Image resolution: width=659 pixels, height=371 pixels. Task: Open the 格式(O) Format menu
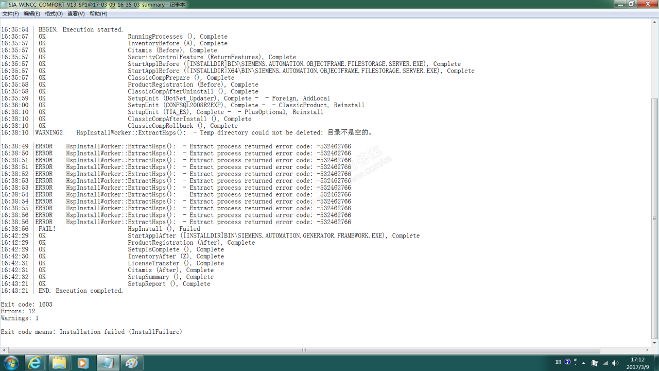(x=54, y=14)
